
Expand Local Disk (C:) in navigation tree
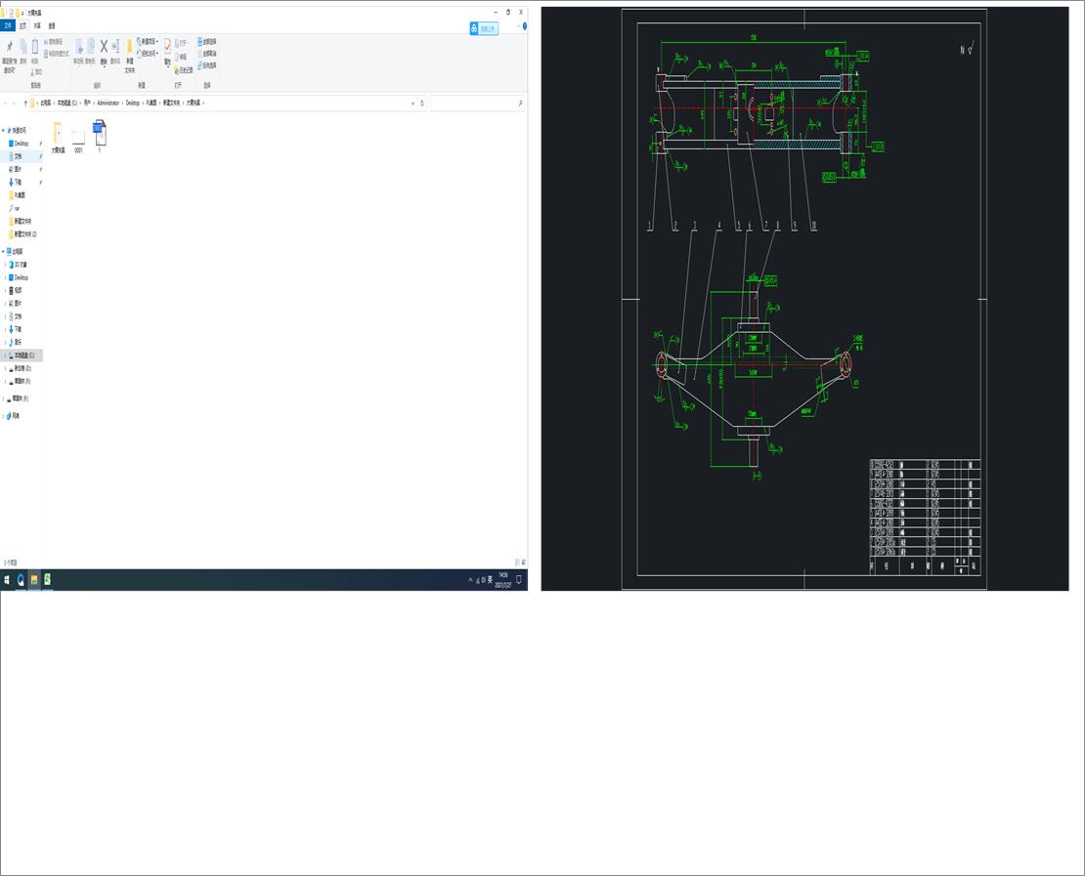click(4, 355)
